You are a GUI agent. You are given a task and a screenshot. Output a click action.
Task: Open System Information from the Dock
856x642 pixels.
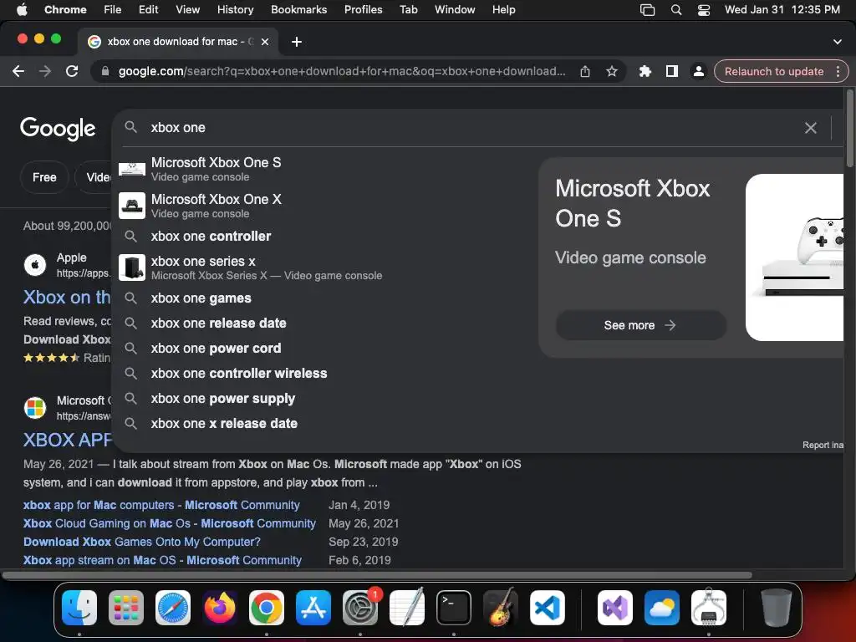click(x=709, y=608)
